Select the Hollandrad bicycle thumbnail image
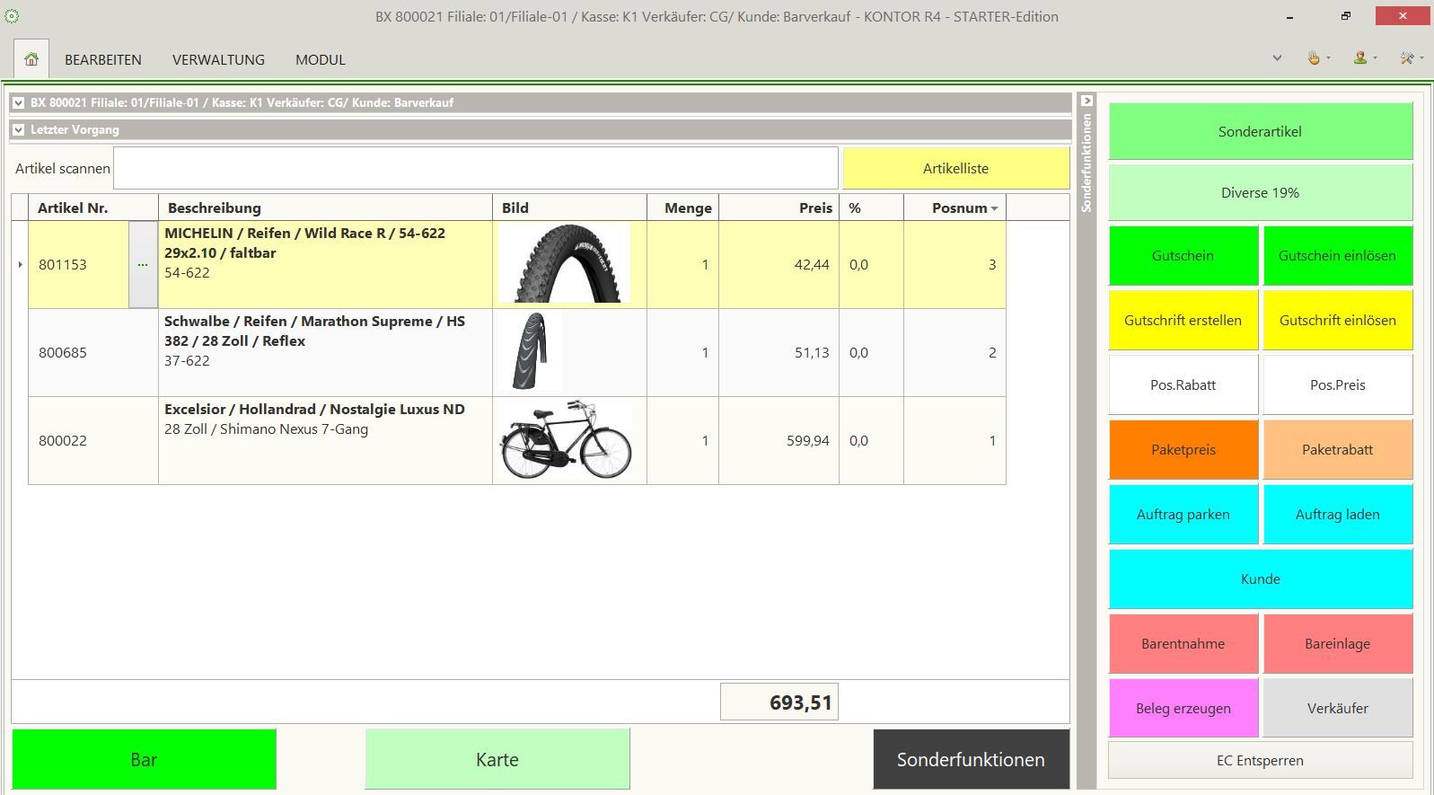Screen dimensions: 1434x795 click(x=566, y=440)
